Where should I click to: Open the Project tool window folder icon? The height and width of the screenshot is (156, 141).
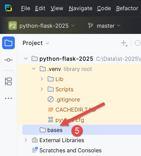[8, 43]
